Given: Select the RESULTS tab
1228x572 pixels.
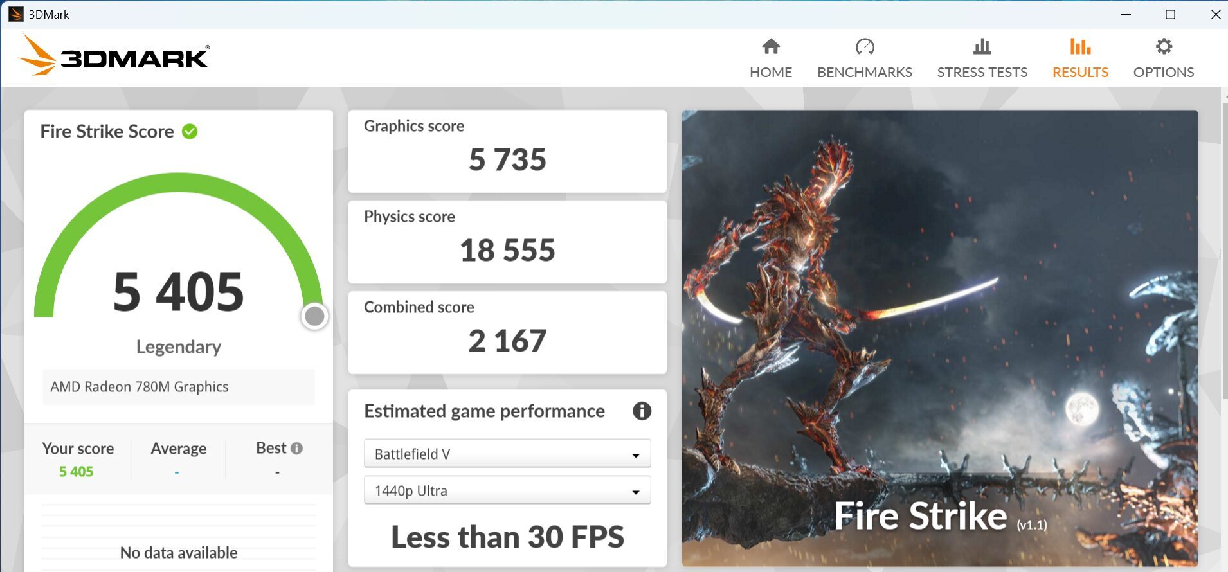Looking at the screenshot, I should click(x=1080, y=58).
